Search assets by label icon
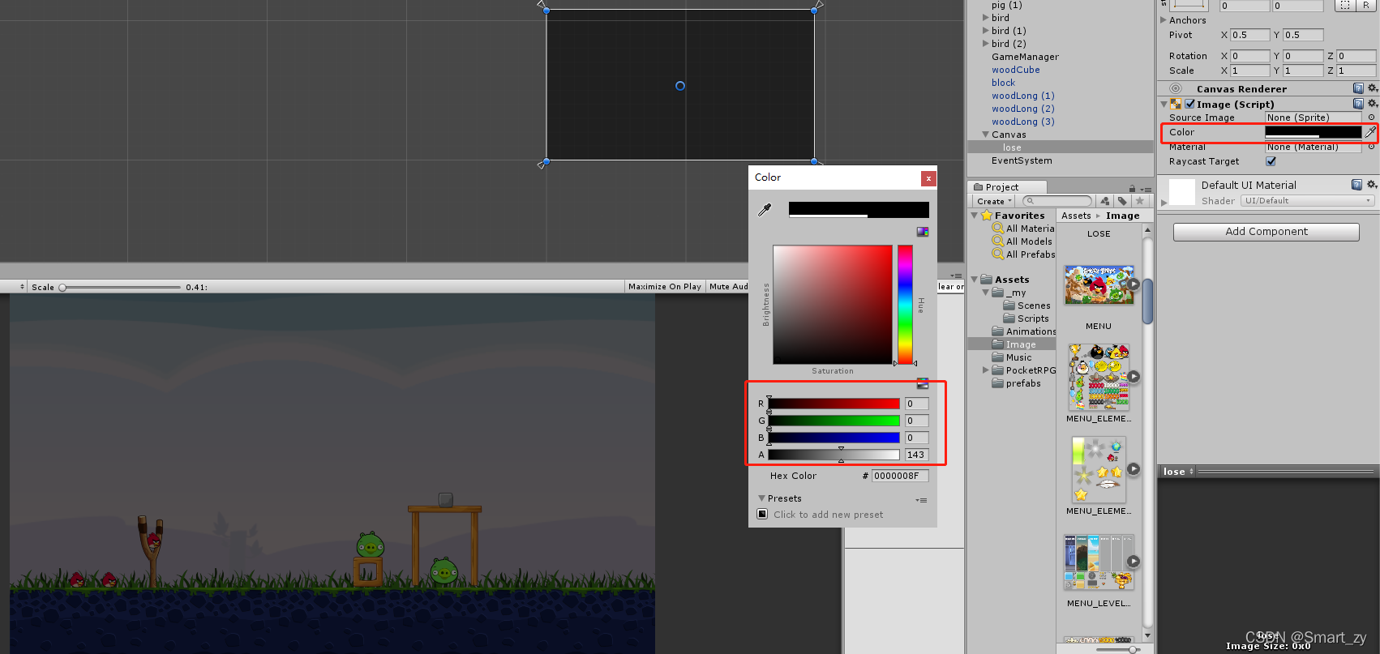 (1122, 201)
